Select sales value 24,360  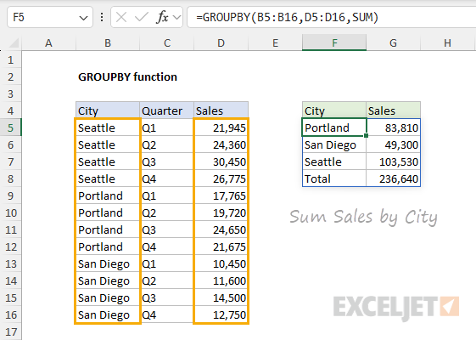tap(221, 144)
